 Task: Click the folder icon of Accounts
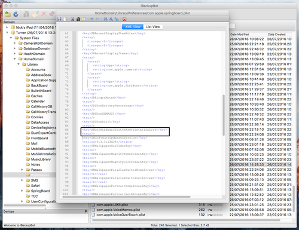28,69
